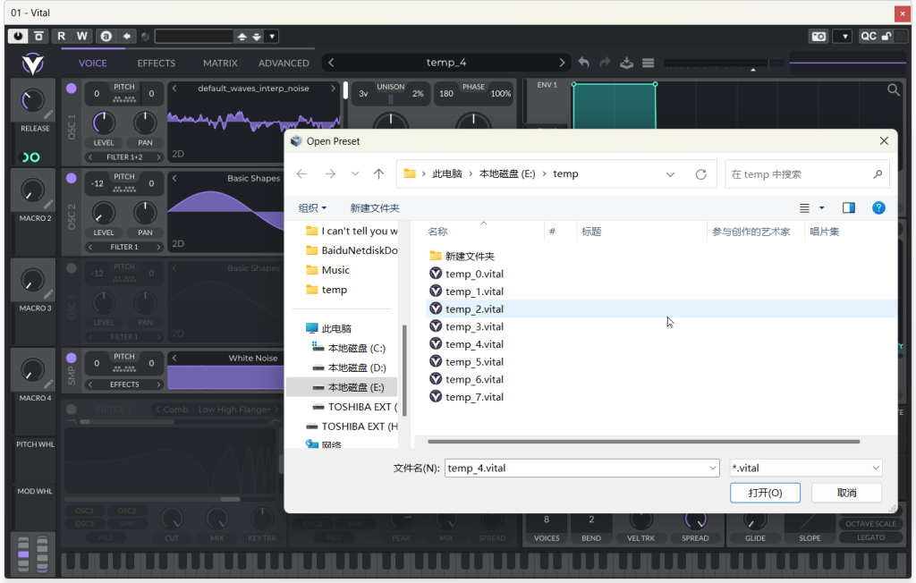Click the A/B compare 'a' icon
Image resolution: width=916 pixels, height=583 pixels.
pyautogui.click(x=106, y=37)
